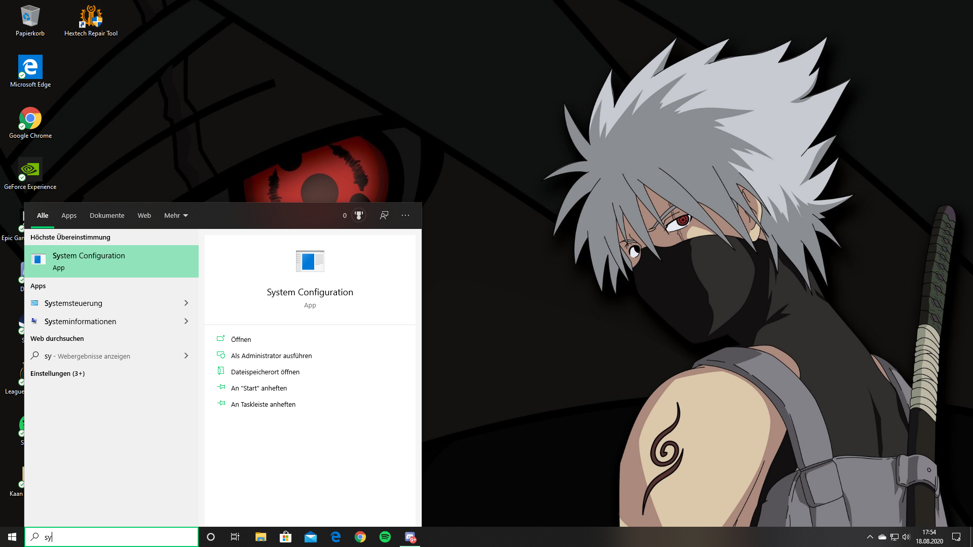This screenshot has height=547, width=973.
Task: Open the Windows Start button
Action: click(x=12, y=537)
